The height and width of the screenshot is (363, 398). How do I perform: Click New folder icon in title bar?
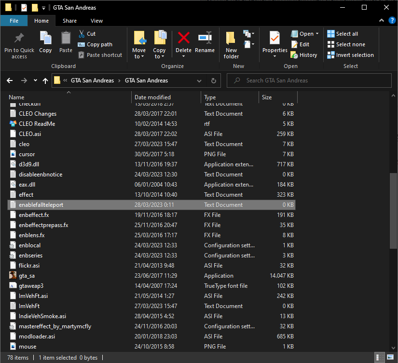[x=35, y=8]
